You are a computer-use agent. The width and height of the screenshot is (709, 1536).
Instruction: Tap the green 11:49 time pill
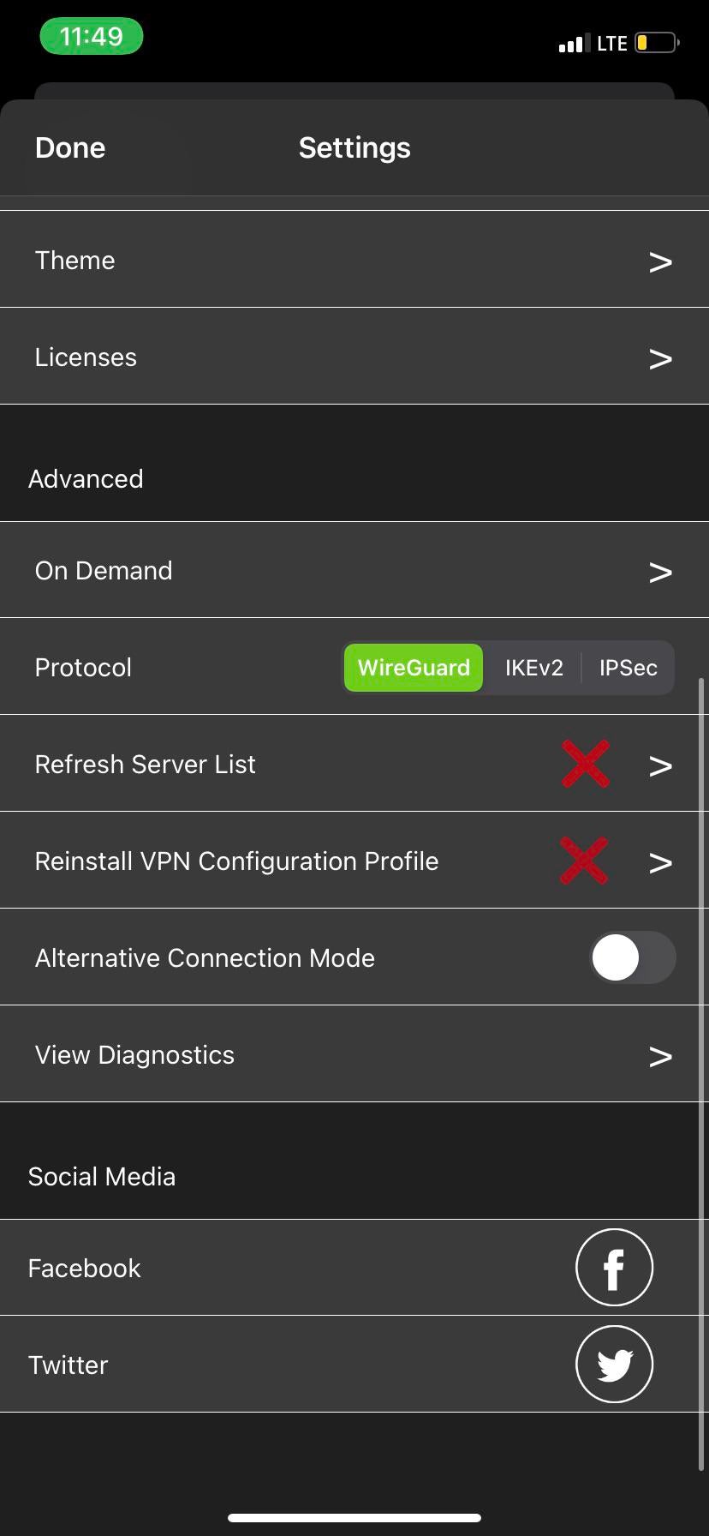pyautogui.click(x=91, y=37)
